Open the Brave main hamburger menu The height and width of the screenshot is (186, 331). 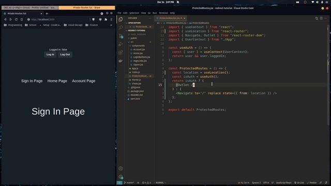tap(111, 20)
